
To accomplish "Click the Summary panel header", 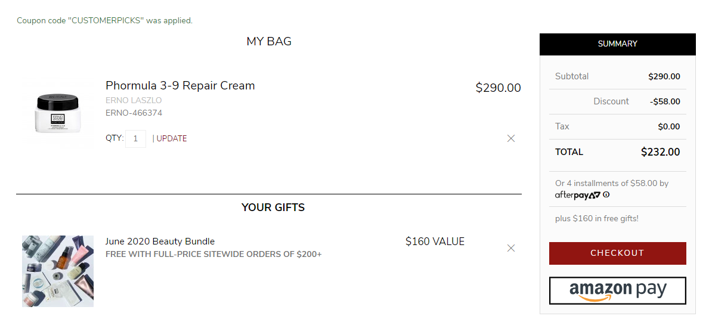I will [x=618, y=44].
